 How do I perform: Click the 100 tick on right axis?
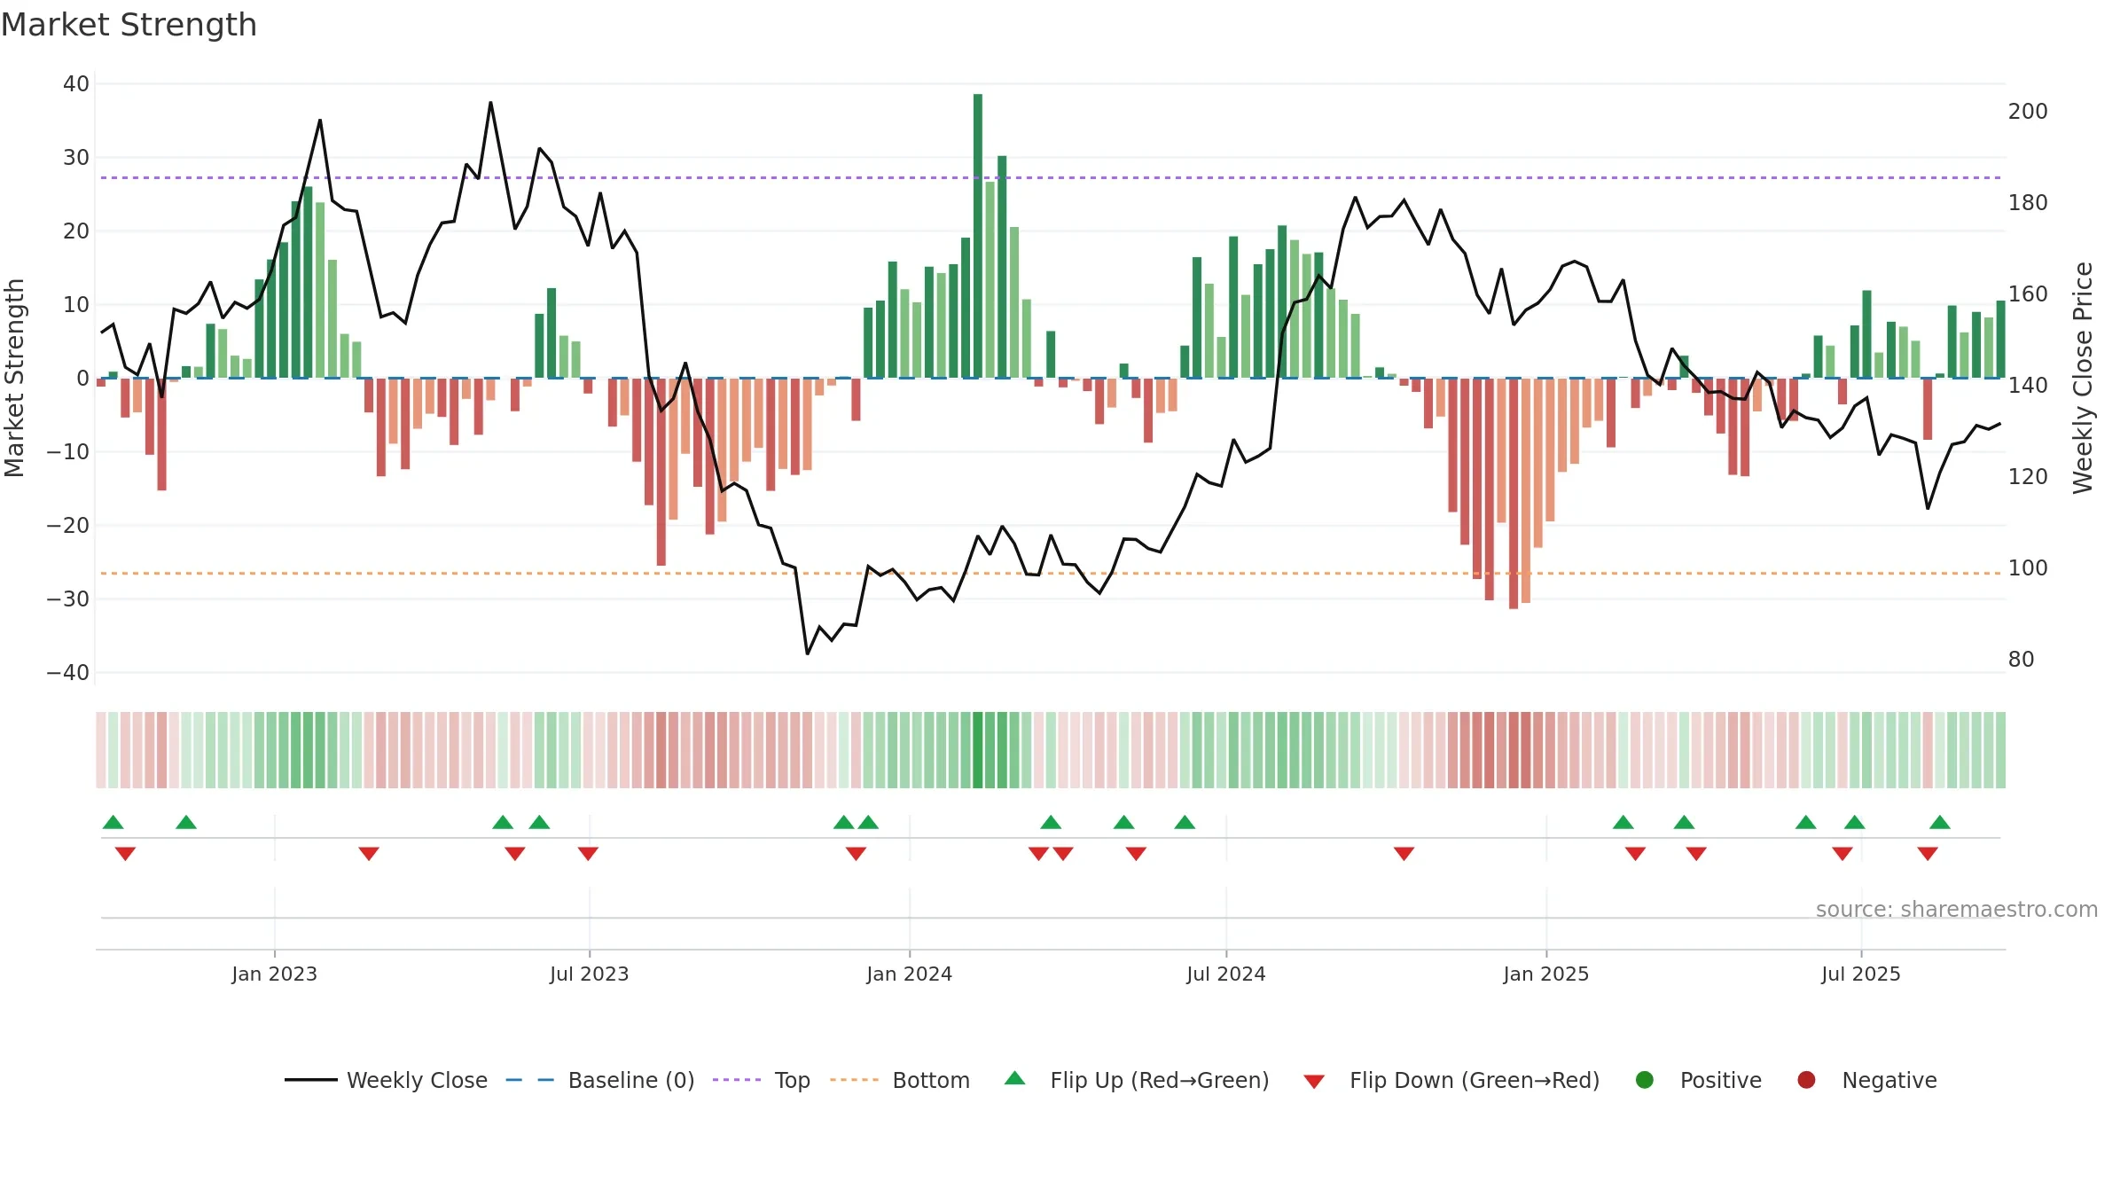(x=2028, y=568)
